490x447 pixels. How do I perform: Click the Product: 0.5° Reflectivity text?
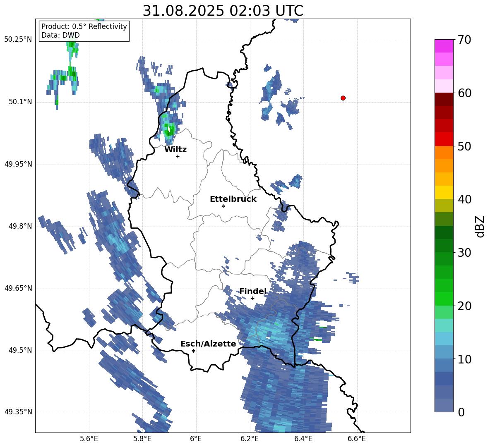click(84, 26)
